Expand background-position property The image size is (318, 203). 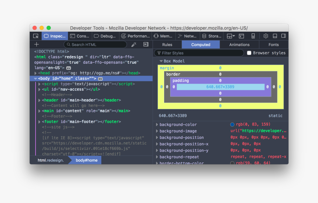point(157,137)
